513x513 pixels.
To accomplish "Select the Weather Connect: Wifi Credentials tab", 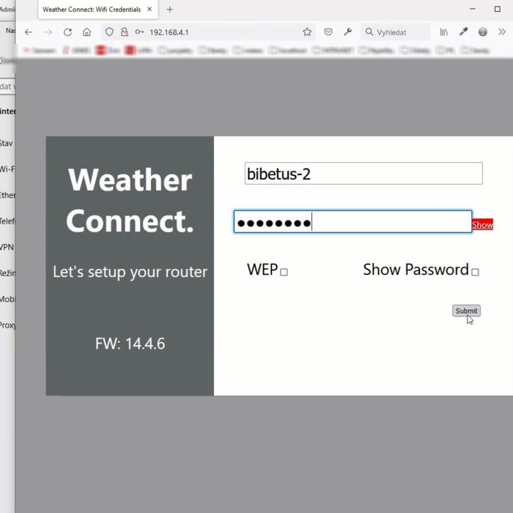I will (91, 10).
